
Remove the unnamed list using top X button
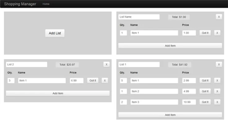click(219, 17)
